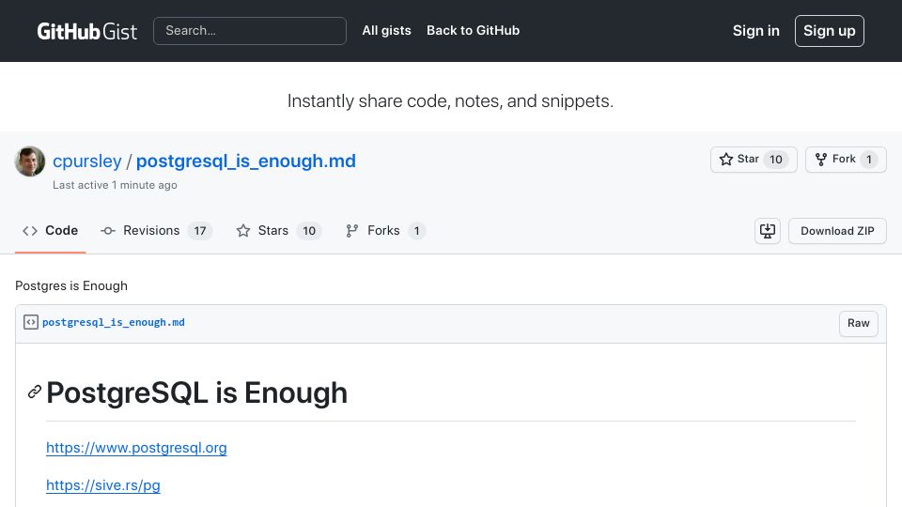Open cpursley profile link
The width and height of the screenshot is (902, 507).
[86, 161]
